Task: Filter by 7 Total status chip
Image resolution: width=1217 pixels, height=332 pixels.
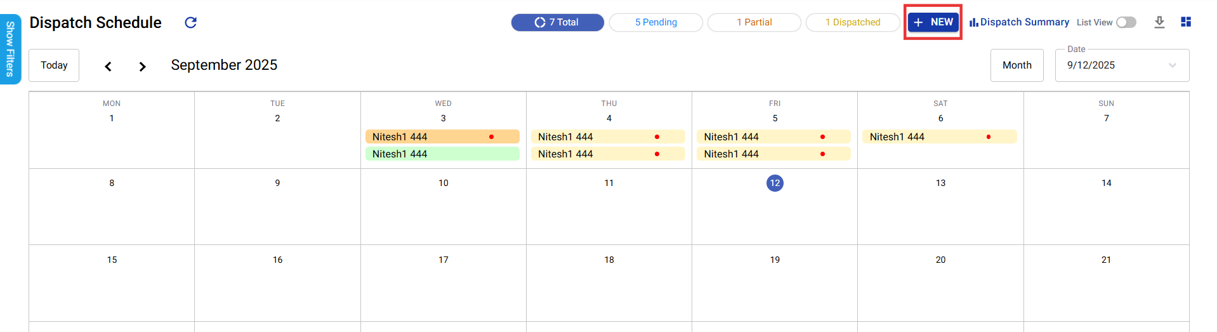Action: [557, 22]
